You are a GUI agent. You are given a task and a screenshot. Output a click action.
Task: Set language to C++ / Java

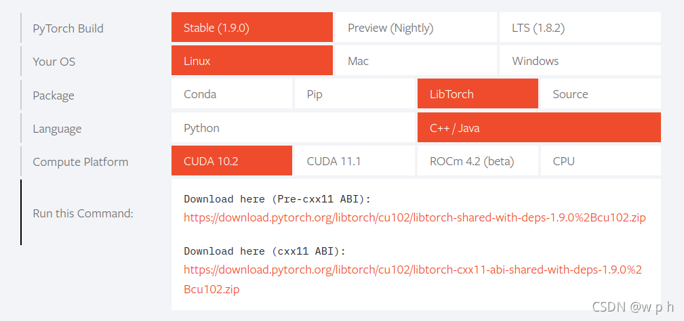point(539,127)
